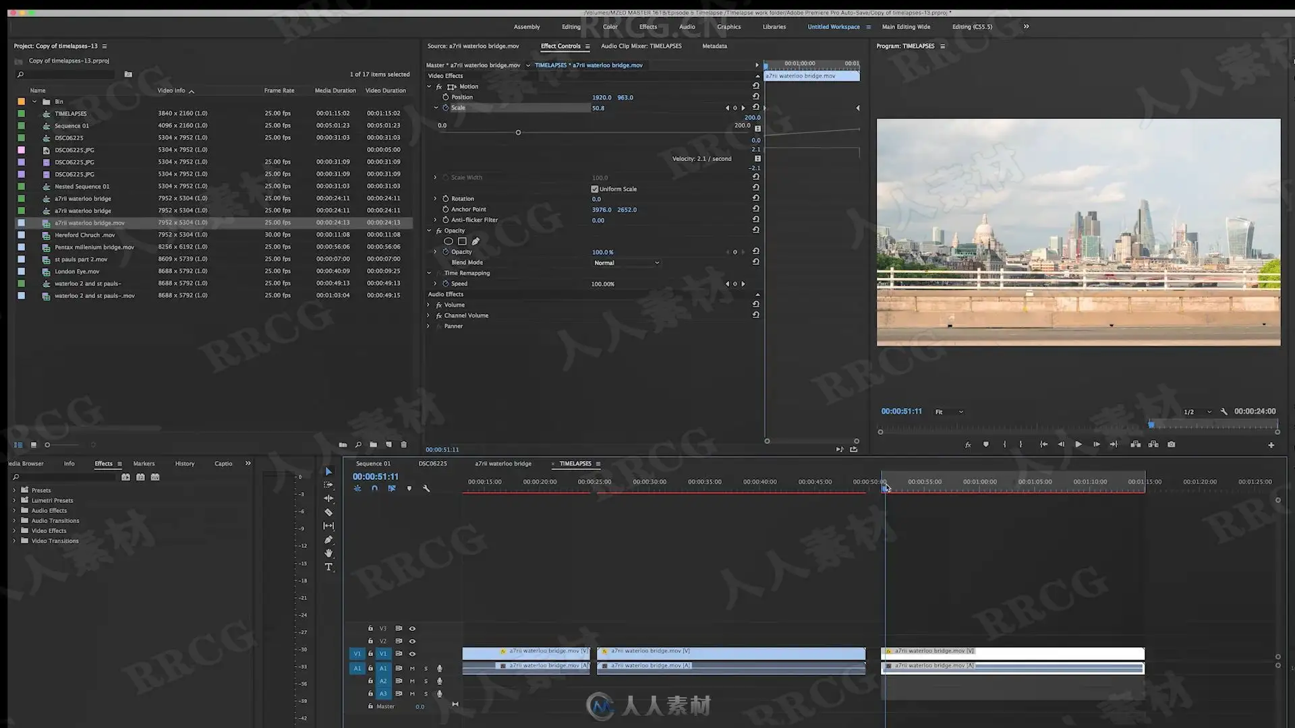This screenshot has width=1295, height=728.
Task: Toggle the Uniform Scale checkbox
Action: coord(594,189)
